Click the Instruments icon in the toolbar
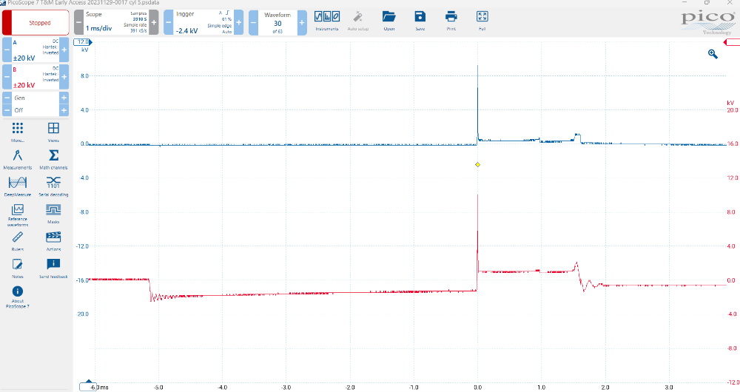 click(x=326, y=20)
